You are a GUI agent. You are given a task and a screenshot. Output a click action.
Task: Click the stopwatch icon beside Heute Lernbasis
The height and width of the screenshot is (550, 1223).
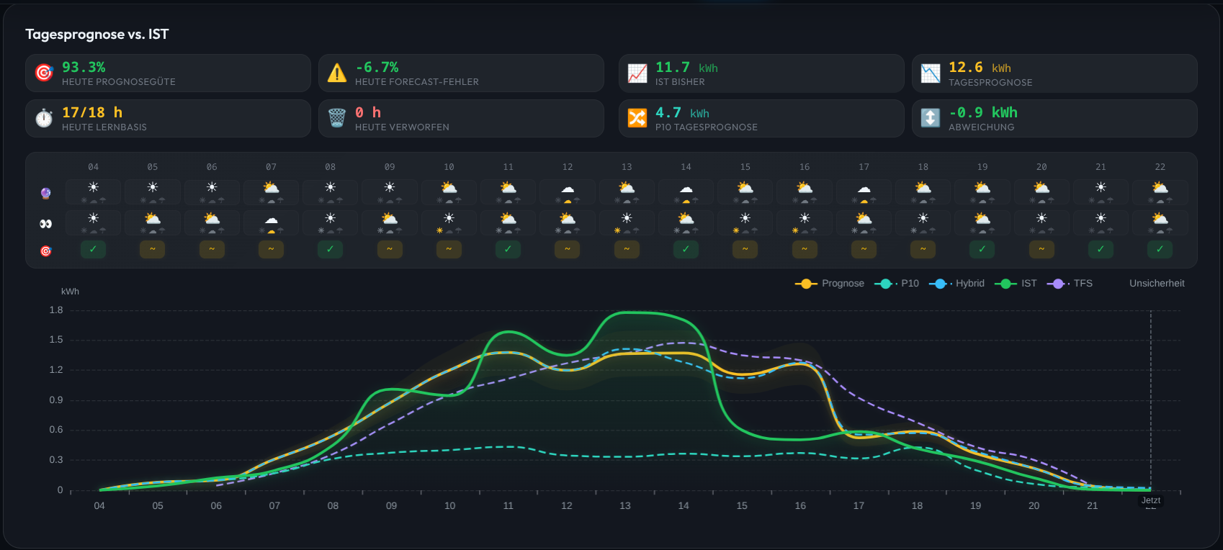pyautogui.click(x=44, y=118)
